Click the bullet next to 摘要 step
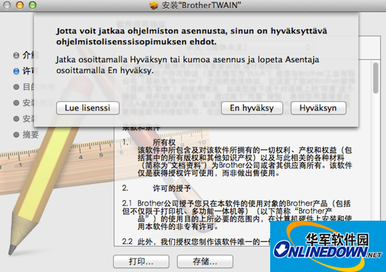The image size is (386, 272). click(x=16, y=135)
